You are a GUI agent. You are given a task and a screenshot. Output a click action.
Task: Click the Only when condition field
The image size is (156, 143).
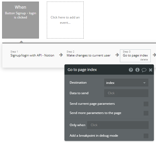click(x=118, y=125)
